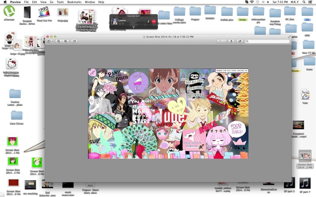Image resolution: width=316 pixels, height=197 pixels.
Task: Rotate the image with Preview's rotate button
Action: (x=231, y=41)
